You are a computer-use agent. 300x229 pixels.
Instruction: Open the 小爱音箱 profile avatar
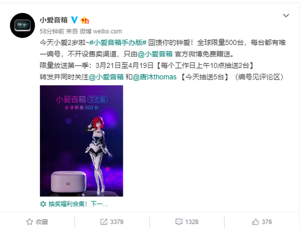click(x=22, y=25)
